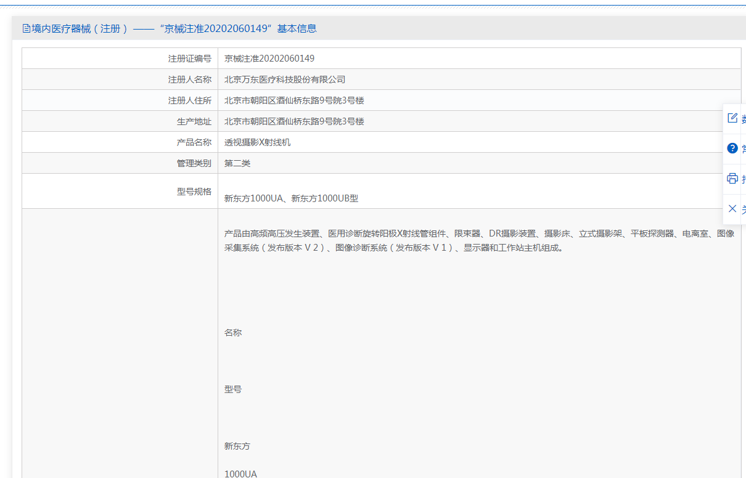This screenshot has height=478, width=746.
Task: Click the 型号 text in description area
Action: (x=233, y=389)
